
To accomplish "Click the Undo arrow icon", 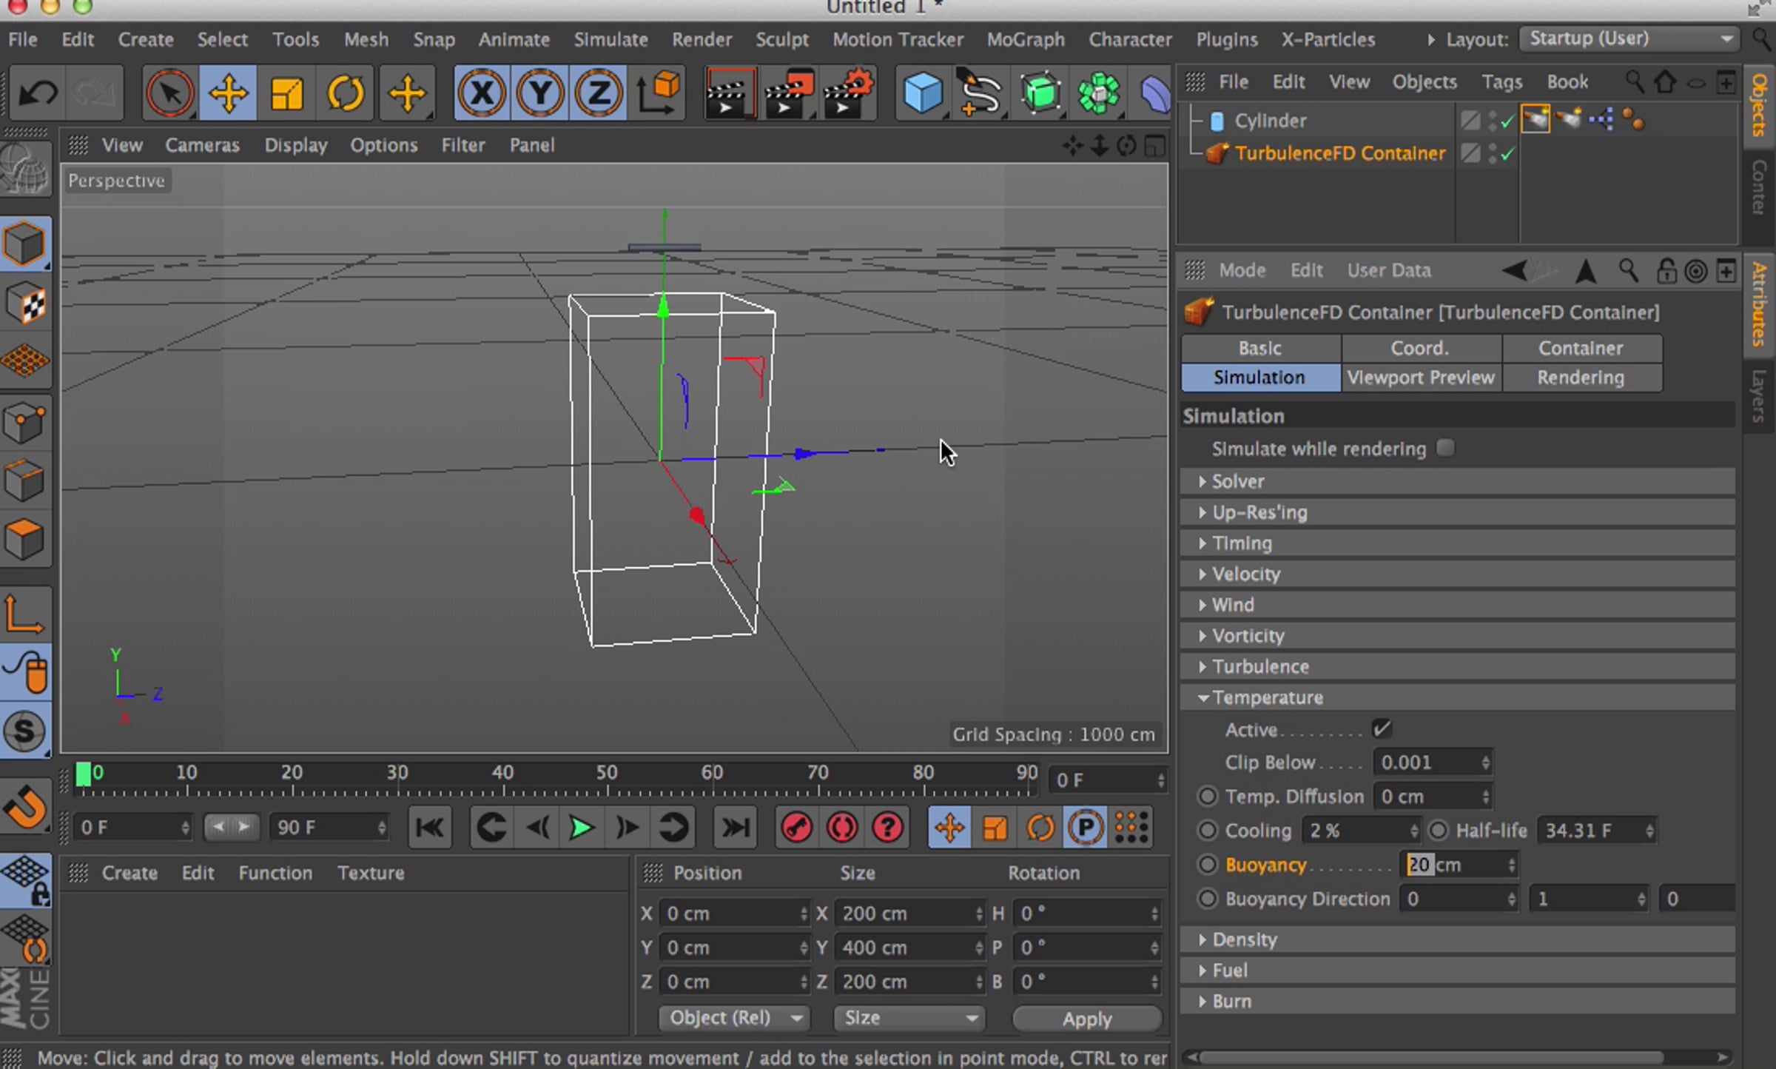I will coord(37,93).
